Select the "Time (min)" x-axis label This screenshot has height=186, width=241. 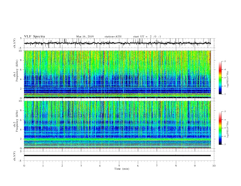coord(122,169)
